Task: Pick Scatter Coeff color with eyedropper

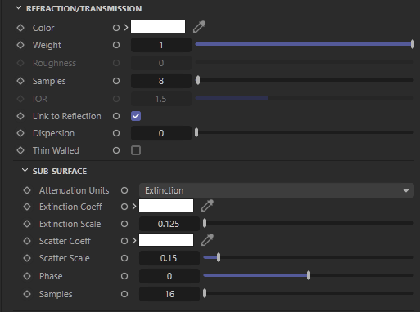Action: pyautogui.click(x=207, y=240)
